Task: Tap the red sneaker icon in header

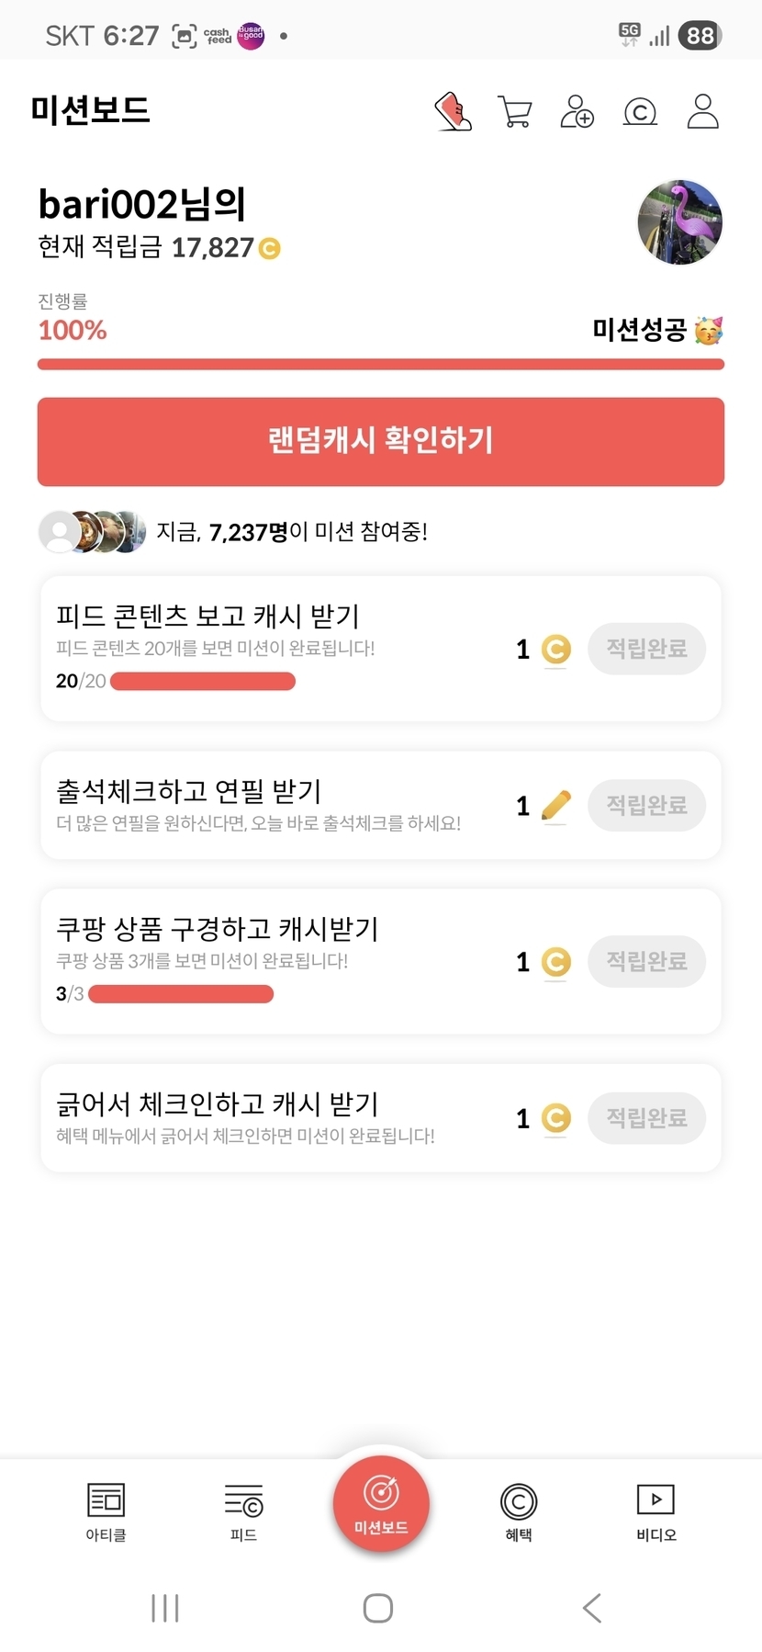Action: [x=453, y=111]
